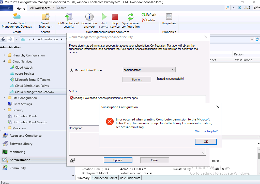The height and width of the screenshot is (184, 260).
Task: Click the 'Was this helpful?' link
Action: tap(206, 131)
